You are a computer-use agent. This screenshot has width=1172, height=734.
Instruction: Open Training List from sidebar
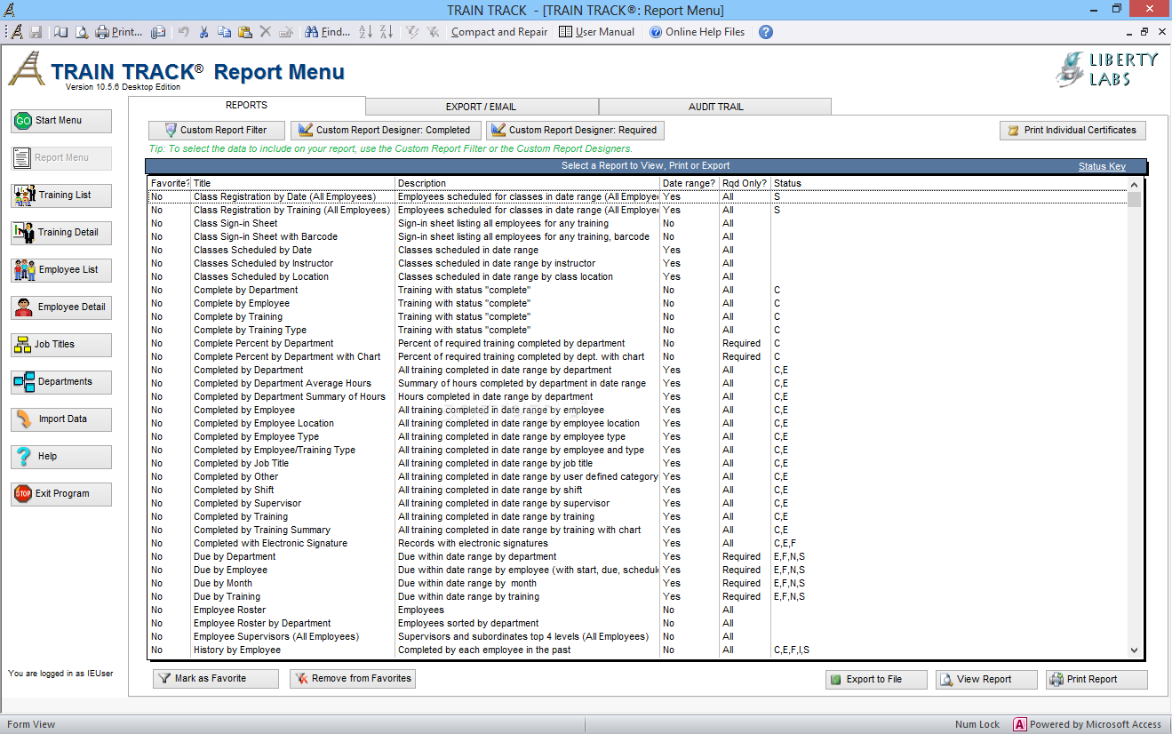coord(61,195)
